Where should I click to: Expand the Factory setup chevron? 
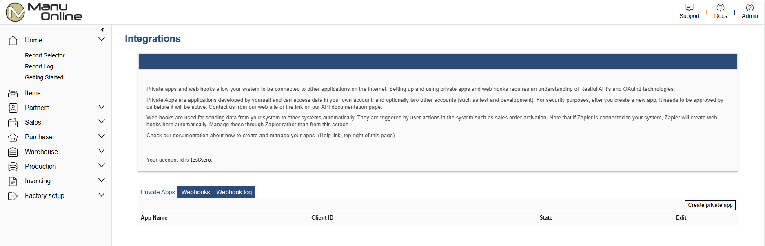[102, 195]
